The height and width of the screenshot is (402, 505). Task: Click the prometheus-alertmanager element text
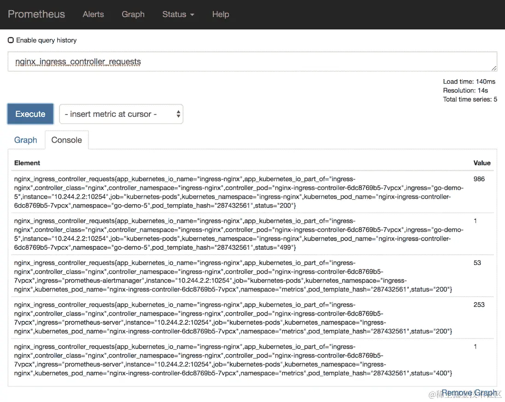pyautogui.click(x=233, y=276)
